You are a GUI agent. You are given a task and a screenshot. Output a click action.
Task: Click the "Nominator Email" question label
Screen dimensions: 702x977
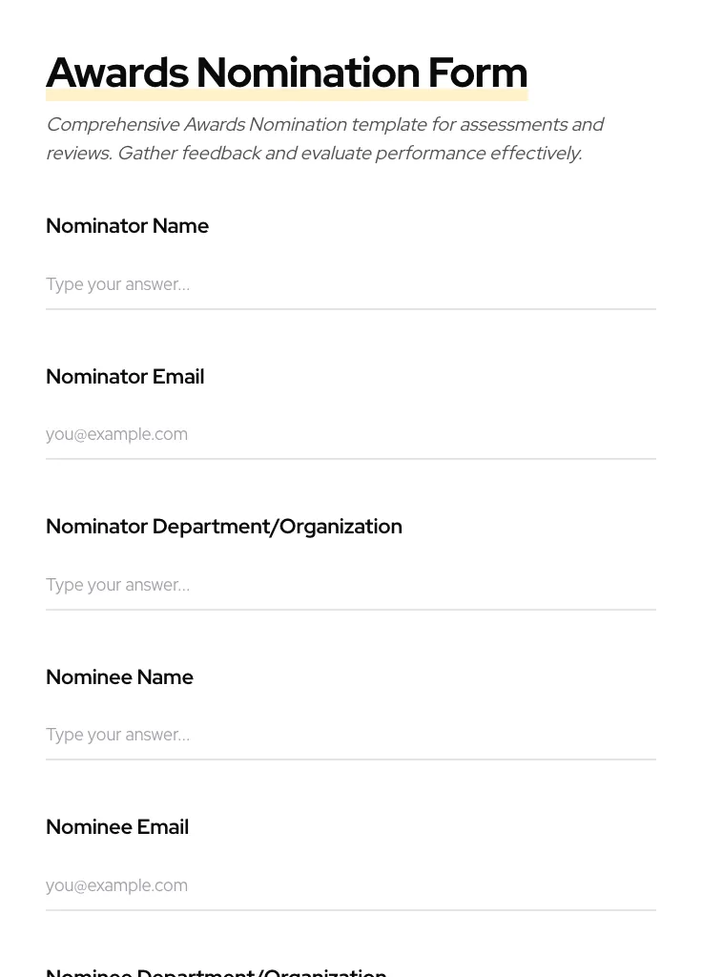tap(125, 377)
